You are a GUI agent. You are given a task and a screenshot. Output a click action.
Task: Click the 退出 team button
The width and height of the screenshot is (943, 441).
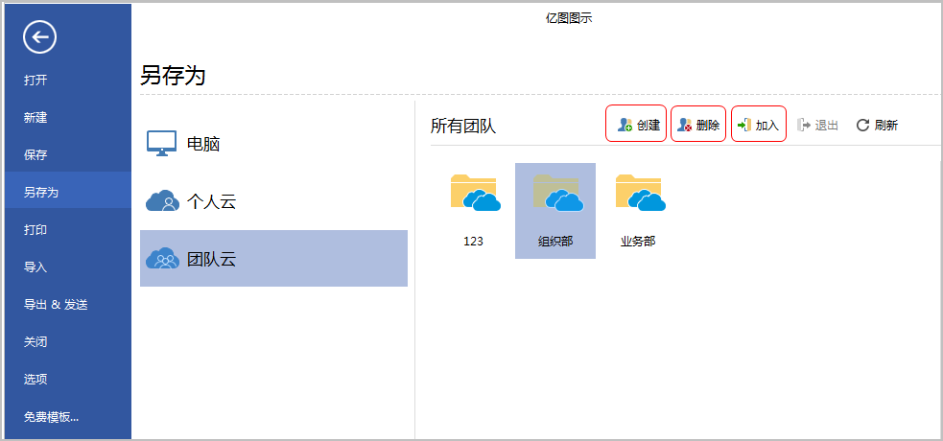point(818,125)
